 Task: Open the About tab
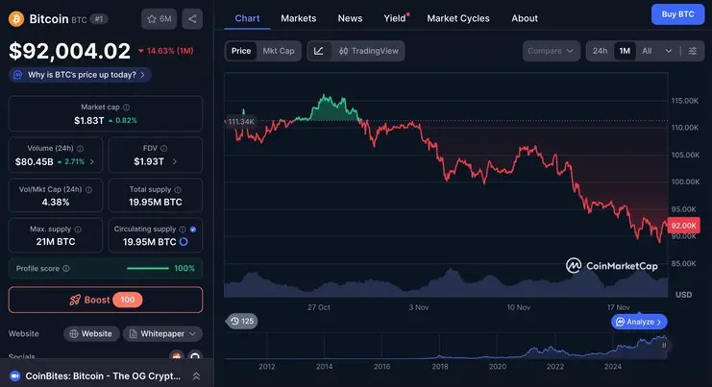[525, 18]
